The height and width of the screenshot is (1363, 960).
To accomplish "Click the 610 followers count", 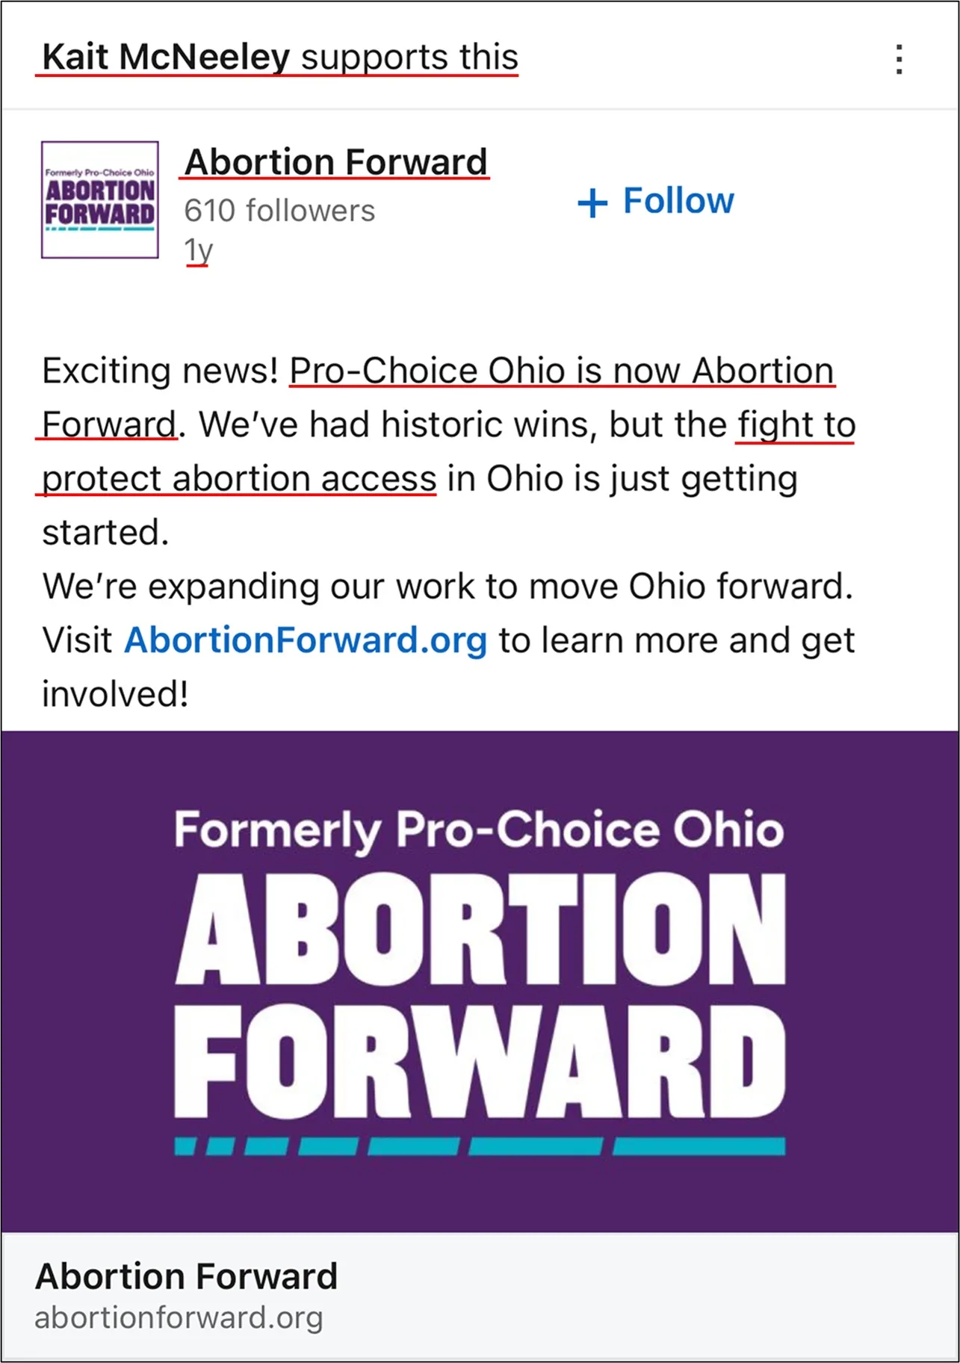I will [279, 211].
